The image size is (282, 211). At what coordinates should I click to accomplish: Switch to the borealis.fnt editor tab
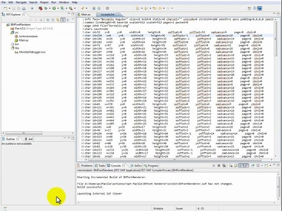pyautogui.click(x=108, y=15)
